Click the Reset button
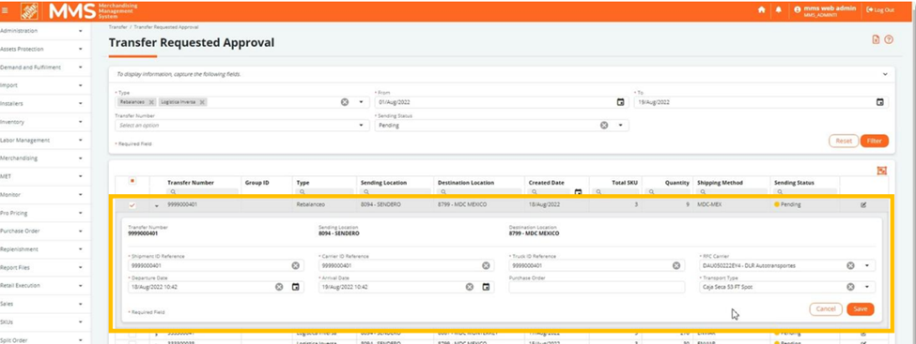 click(x=844, y=141)
